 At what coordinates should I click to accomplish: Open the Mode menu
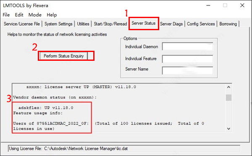click(35, 15)
